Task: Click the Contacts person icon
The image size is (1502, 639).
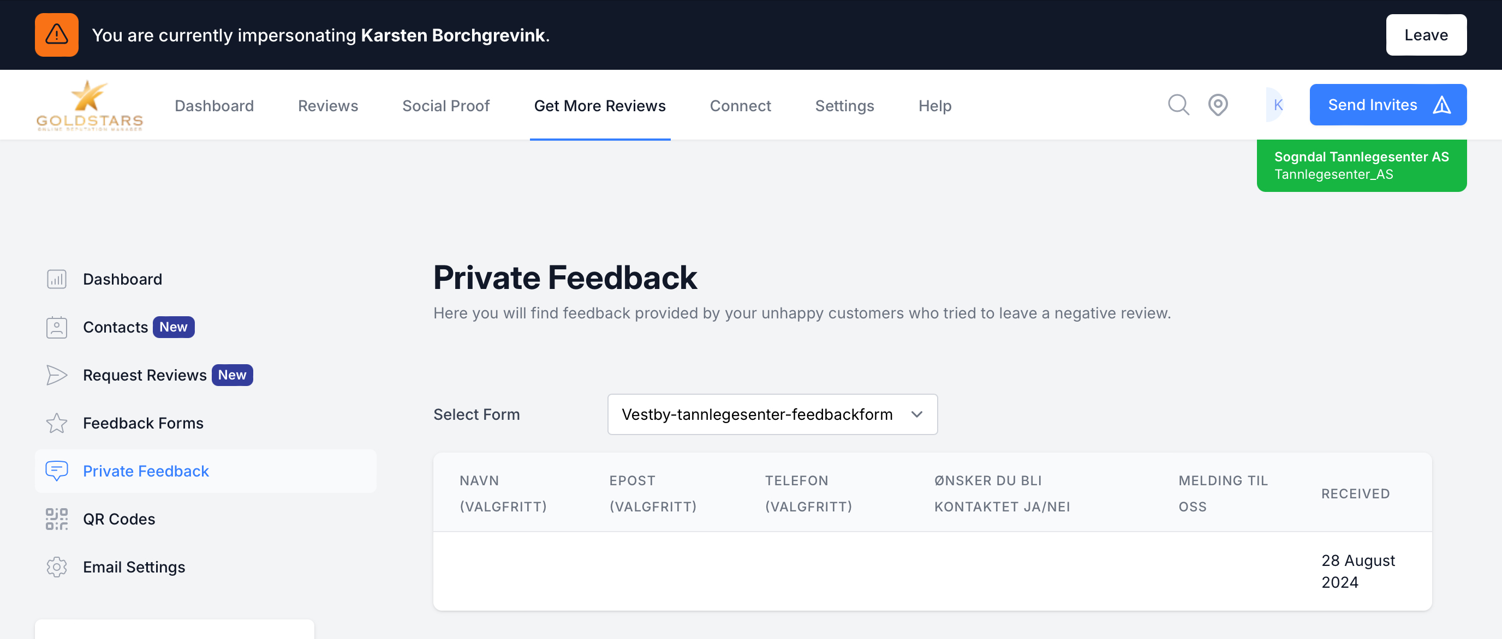Action: 57,327
